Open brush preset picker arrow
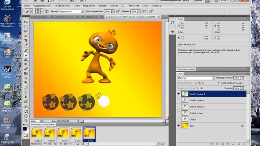This screenshot has width=260, height=146. (x=42, y=11)
